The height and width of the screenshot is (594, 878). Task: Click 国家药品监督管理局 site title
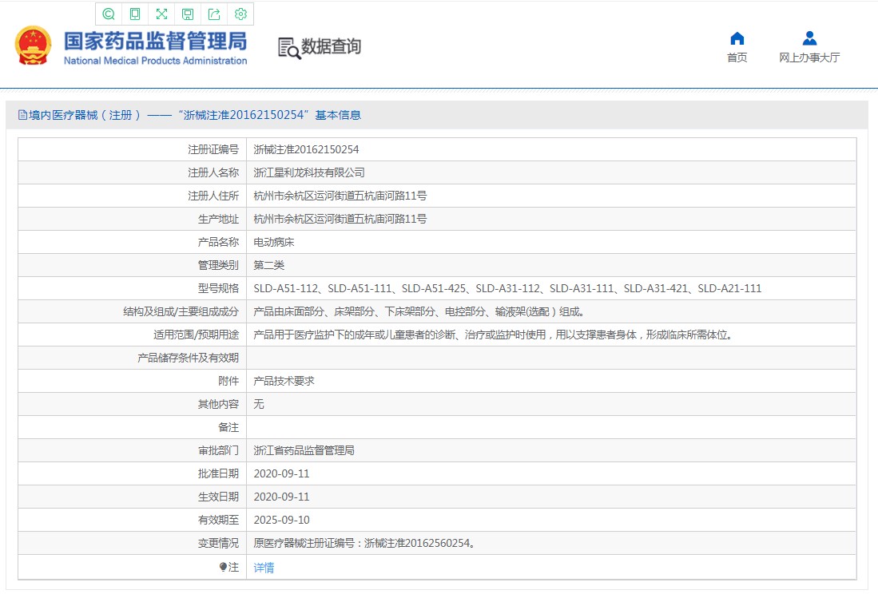(x=155, y=41)
